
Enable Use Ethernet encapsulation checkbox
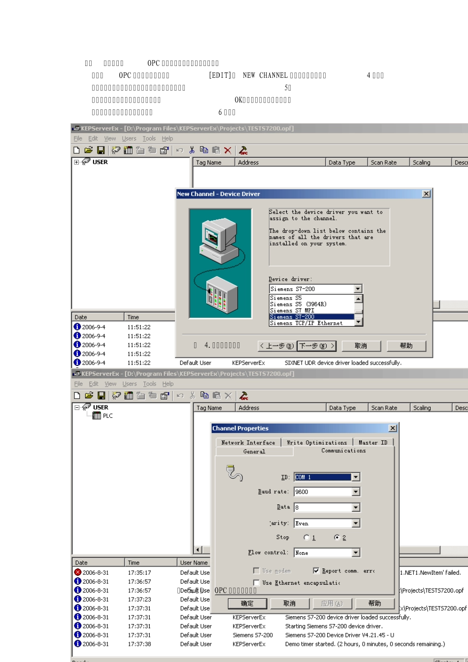coord(257,583)
